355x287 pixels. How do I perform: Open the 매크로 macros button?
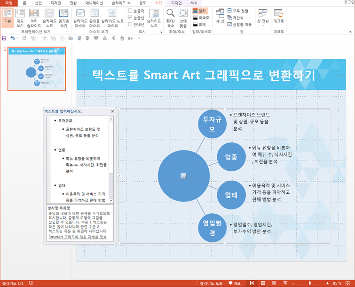(x=278, y=16)
